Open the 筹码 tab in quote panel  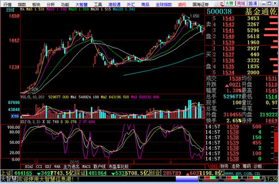click(x=246, y=166)
